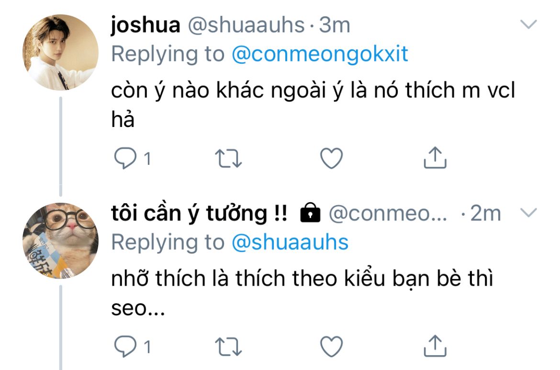Retweet the tôi cần ý tưởng tweet
This screenshot has width=560, height=370.
pos(229,347)
